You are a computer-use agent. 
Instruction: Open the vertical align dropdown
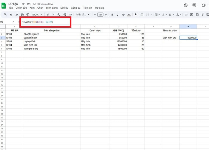[165, 15]
